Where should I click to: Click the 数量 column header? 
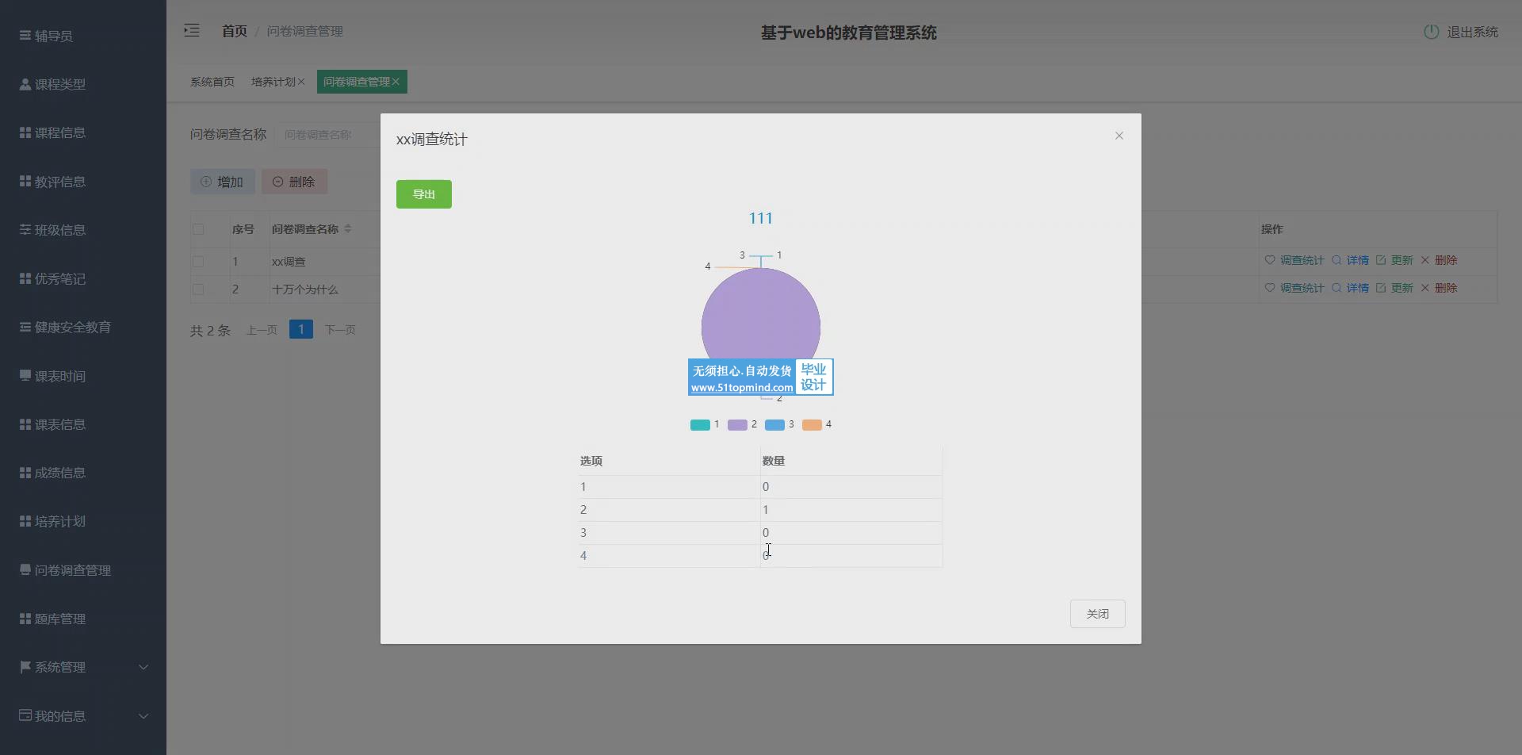pyautogui.click(x=774, y=461)
